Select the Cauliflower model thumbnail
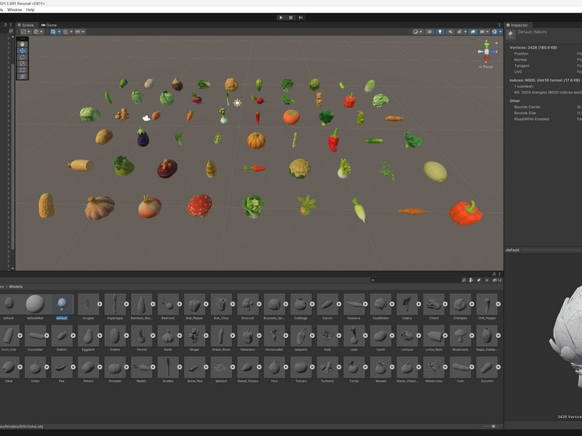The image size is (582, 436). [380, 304]
